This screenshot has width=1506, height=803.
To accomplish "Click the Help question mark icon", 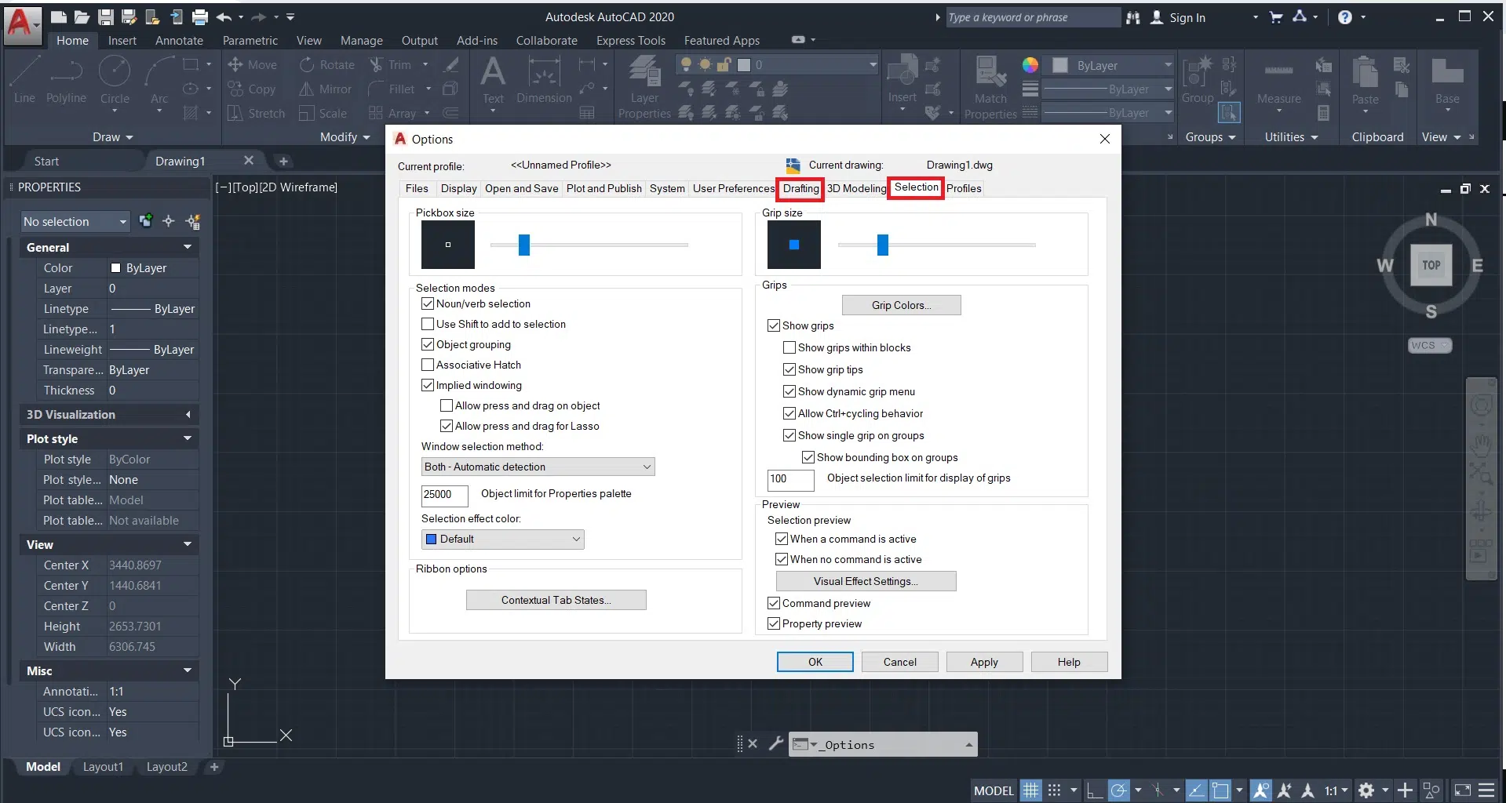I will tap(1344, 17).
